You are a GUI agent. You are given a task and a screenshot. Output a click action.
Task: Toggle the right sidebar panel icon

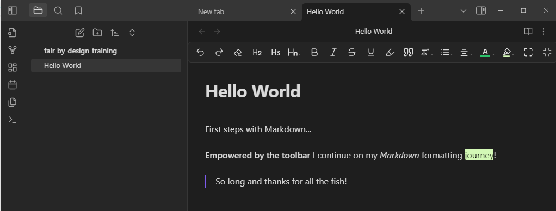click(x=481, y=11)
